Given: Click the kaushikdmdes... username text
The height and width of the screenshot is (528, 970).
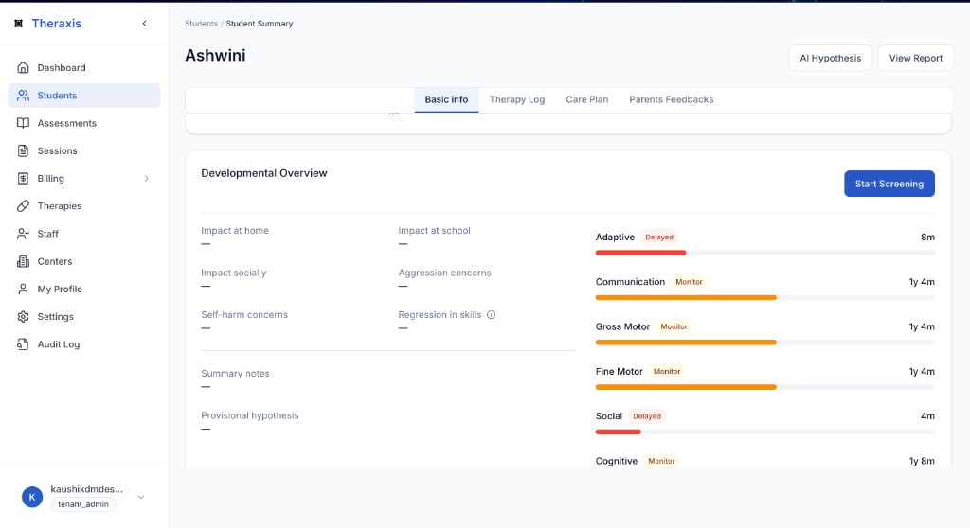Looking at the screenshot, I should click(x=86, y=489).
